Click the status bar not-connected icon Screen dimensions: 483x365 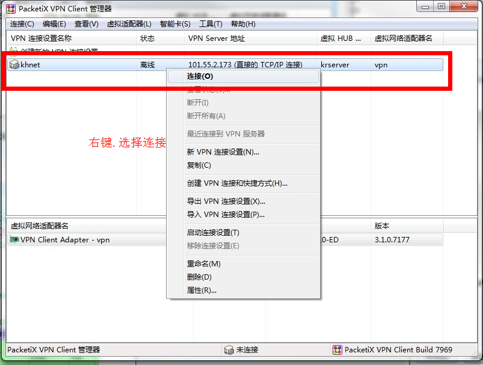pos(229,350)
